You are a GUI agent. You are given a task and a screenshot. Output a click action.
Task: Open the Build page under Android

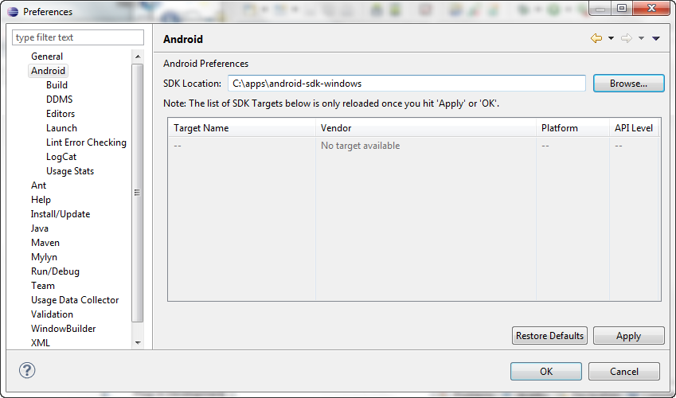57,85
